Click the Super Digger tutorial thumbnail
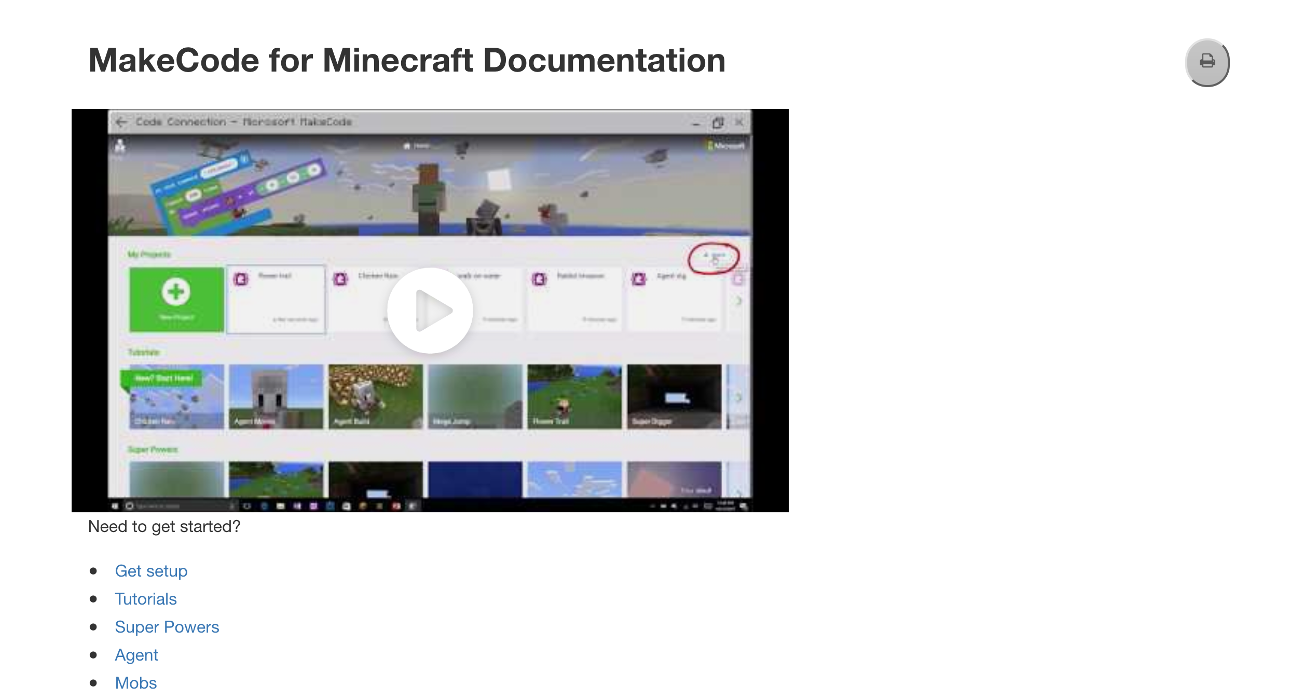 (x=674, y=397)
